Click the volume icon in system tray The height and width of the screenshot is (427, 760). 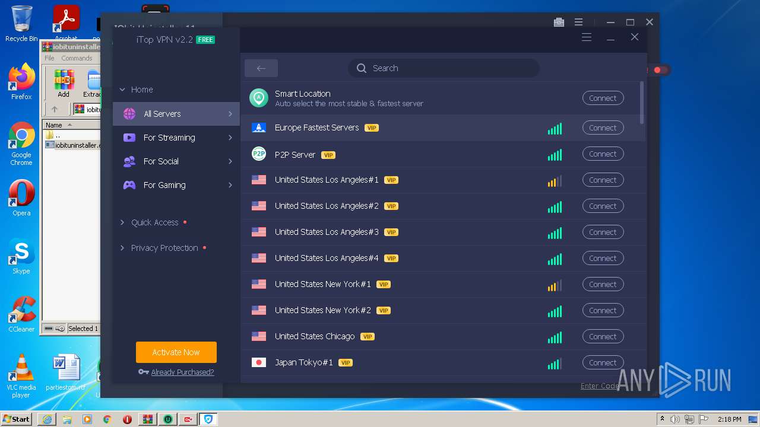(x=675, y=419)
